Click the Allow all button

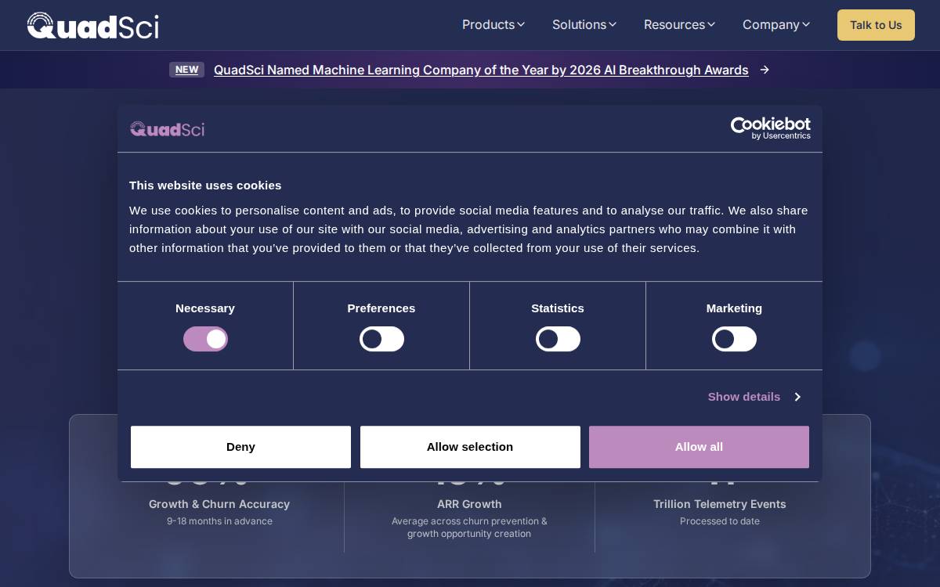tap(699, 447)
